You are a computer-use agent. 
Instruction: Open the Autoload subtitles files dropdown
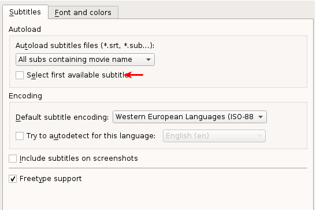(x=85, y=60)
